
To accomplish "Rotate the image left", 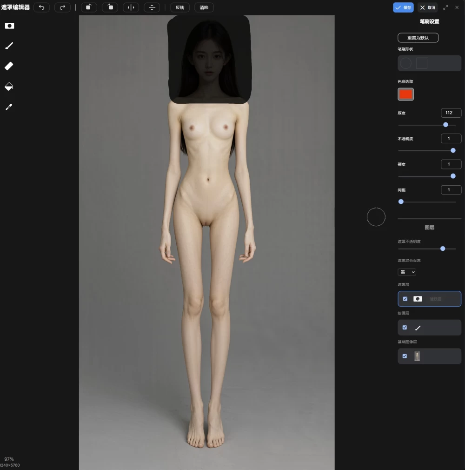I will point(89,7).
